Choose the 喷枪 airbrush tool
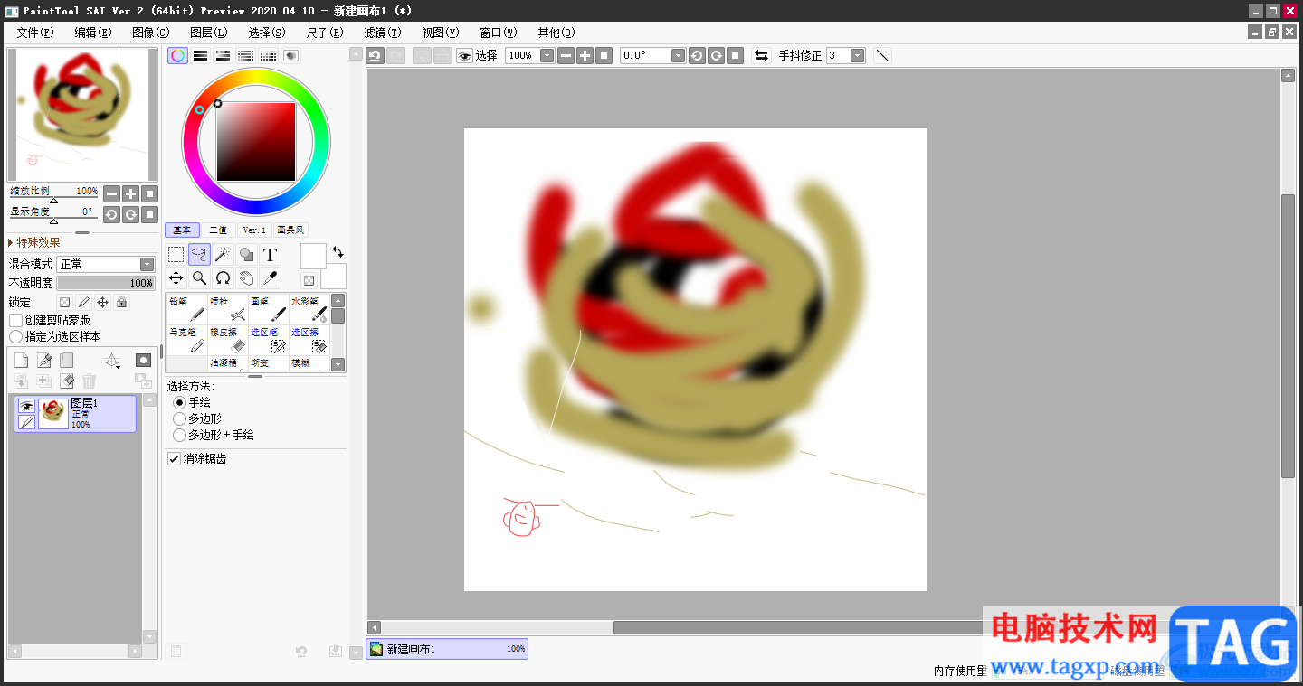This screenshot has width=1303, height=686. (x=228, y=309)
